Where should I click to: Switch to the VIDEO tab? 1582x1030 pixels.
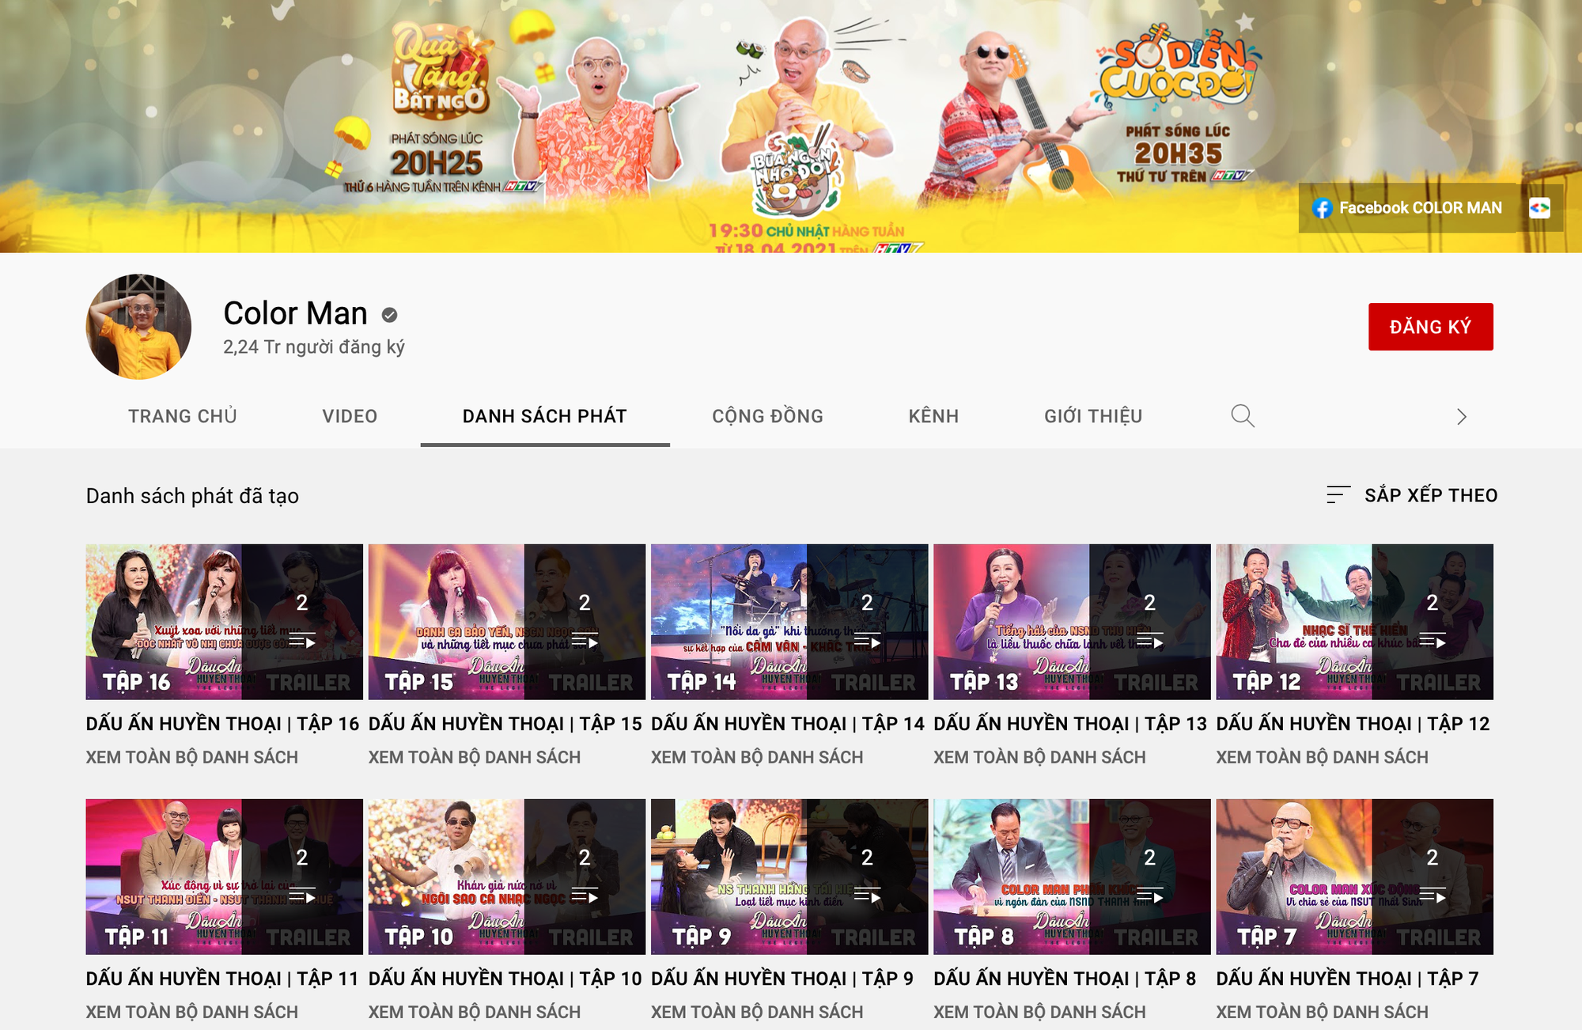[x=349, y=415]
